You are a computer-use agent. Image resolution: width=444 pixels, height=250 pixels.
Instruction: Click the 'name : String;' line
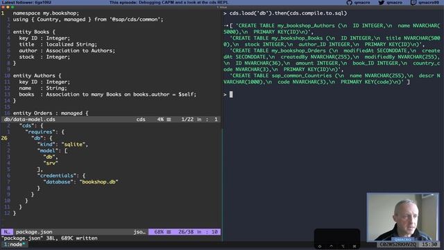pyautogui.click(x=43, y=88)
